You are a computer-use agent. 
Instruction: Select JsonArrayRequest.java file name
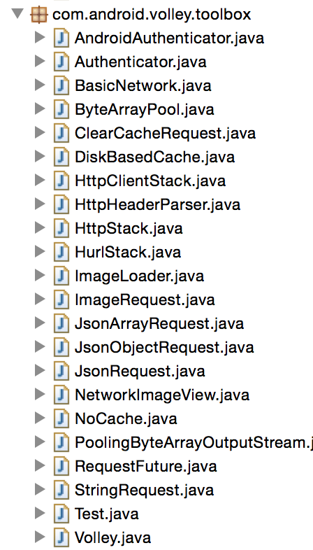click(x=159, y=324)
